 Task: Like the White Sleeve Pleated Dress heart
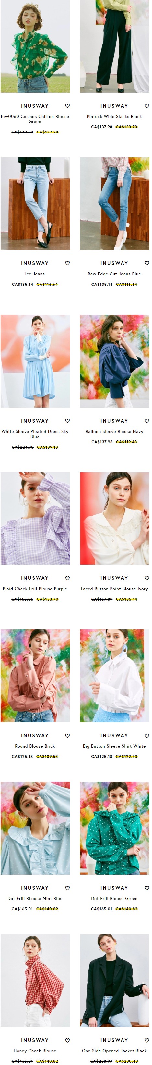pos(67,421)
